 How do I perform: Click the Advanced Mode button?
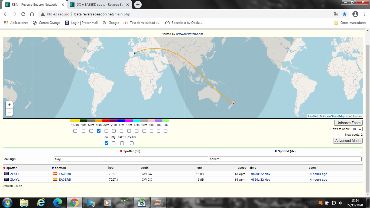[x=348, y=141]
